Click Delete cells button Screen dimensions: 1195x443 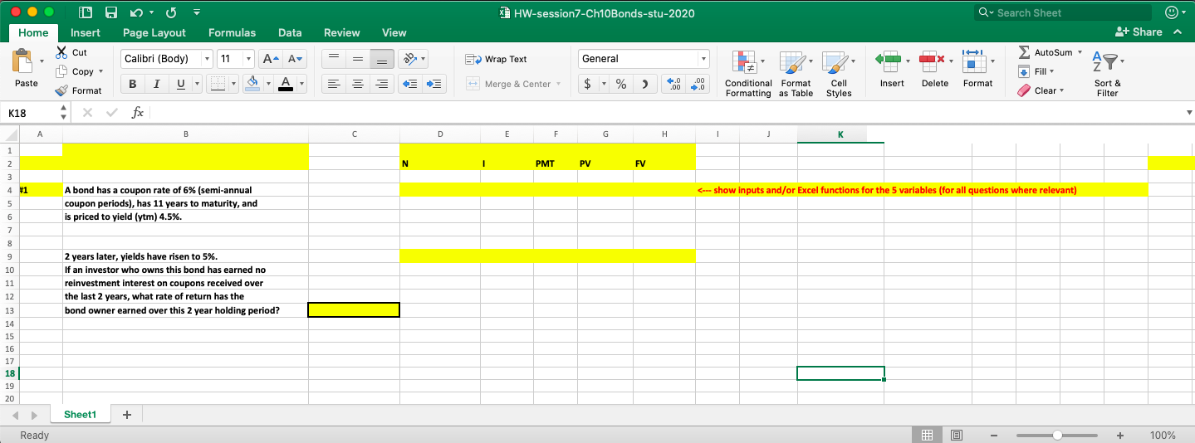coord(934,68)
